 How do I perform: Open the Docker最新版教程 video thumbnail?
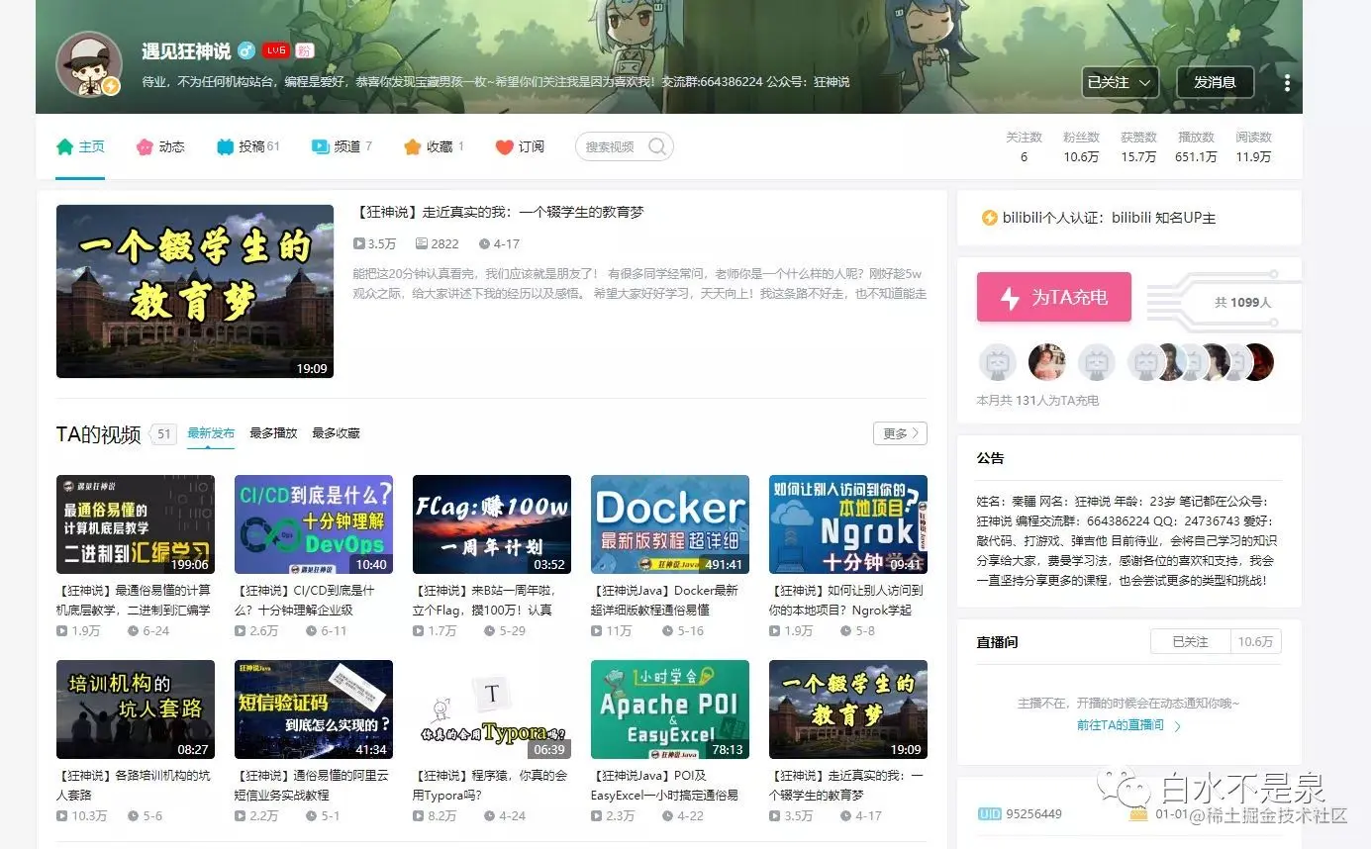click(x=670, y=524)
